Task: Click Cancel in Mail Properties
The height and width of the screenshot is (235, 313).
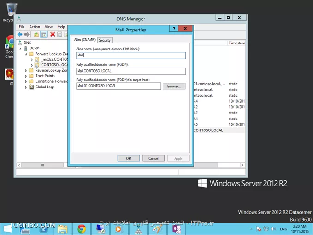Action: click(153, 158)
